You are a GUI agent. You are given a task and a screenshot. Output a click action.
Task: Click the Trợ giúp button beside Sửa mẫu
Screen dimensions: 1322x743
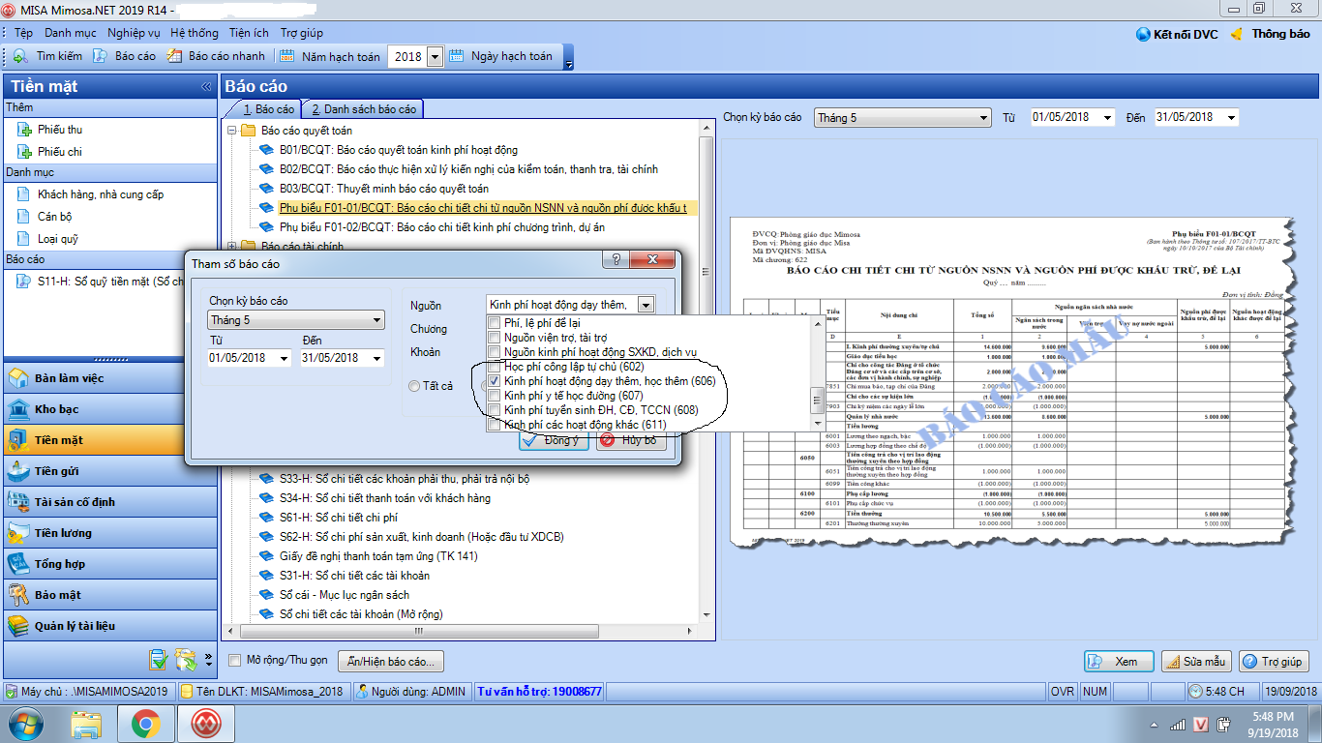pos(1274,662)
